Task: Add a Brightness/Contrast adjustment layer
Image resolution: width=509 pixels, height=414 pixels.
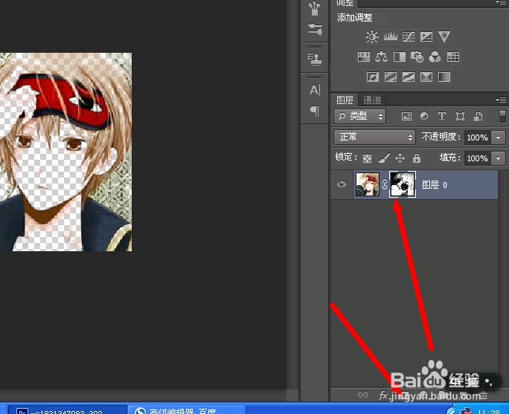Action: tap(372, 36)
